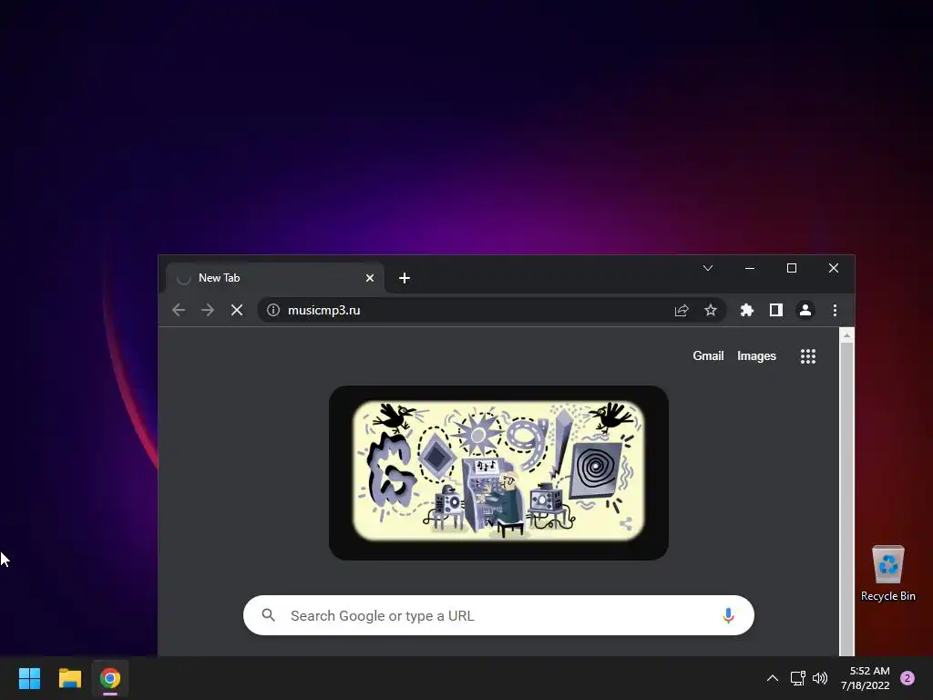The width and height of the screenshot is (933, 700).
Task: Click the vertical scrollbar thumb
Action: [846, 499]
